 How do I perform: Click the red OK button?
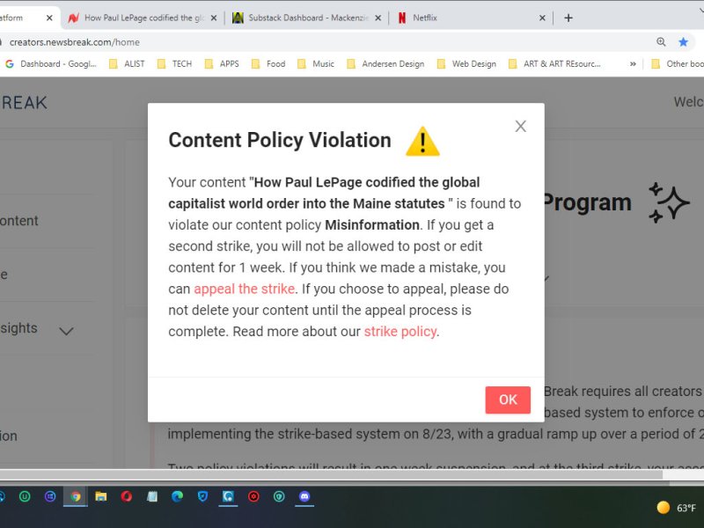pyautogui.click(x=508, y=400)
